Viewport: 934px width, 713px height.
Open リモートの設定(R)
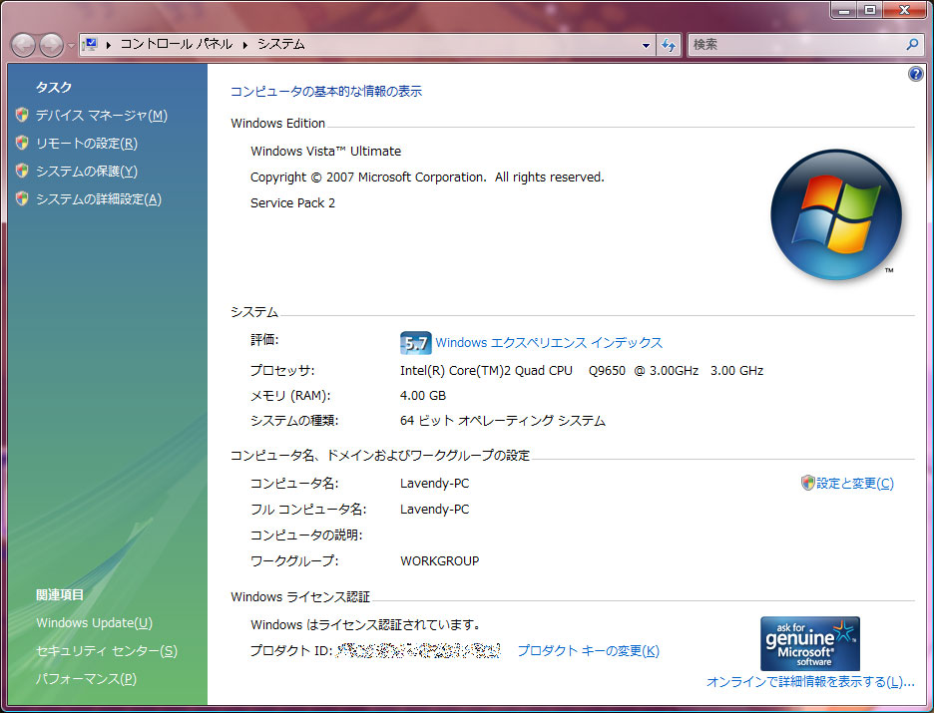pos(87,143)
